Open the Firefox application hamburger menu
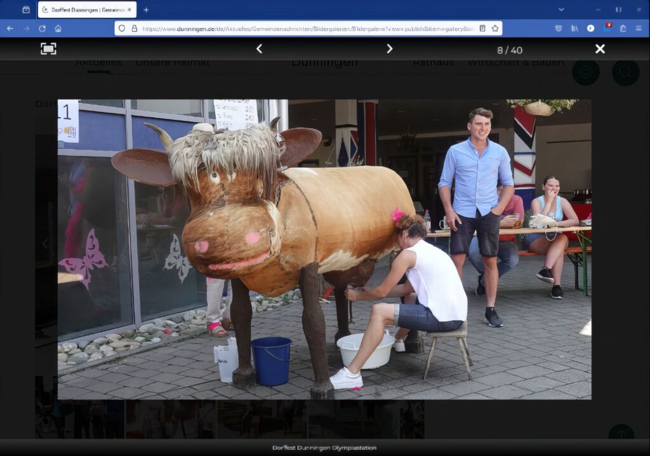The height and width of the screenshot is (456, 650). (x=638, y=29)
